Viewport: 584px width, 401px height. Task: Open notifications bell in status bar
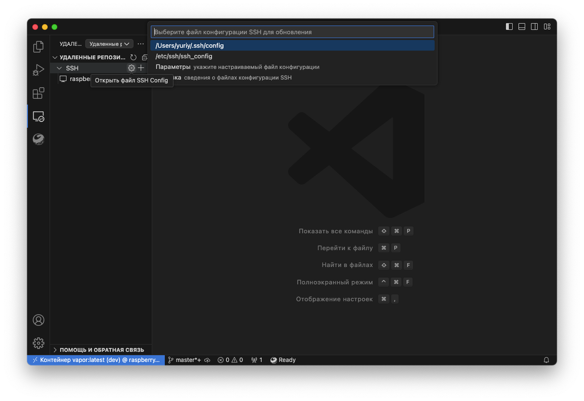[547, 360]
